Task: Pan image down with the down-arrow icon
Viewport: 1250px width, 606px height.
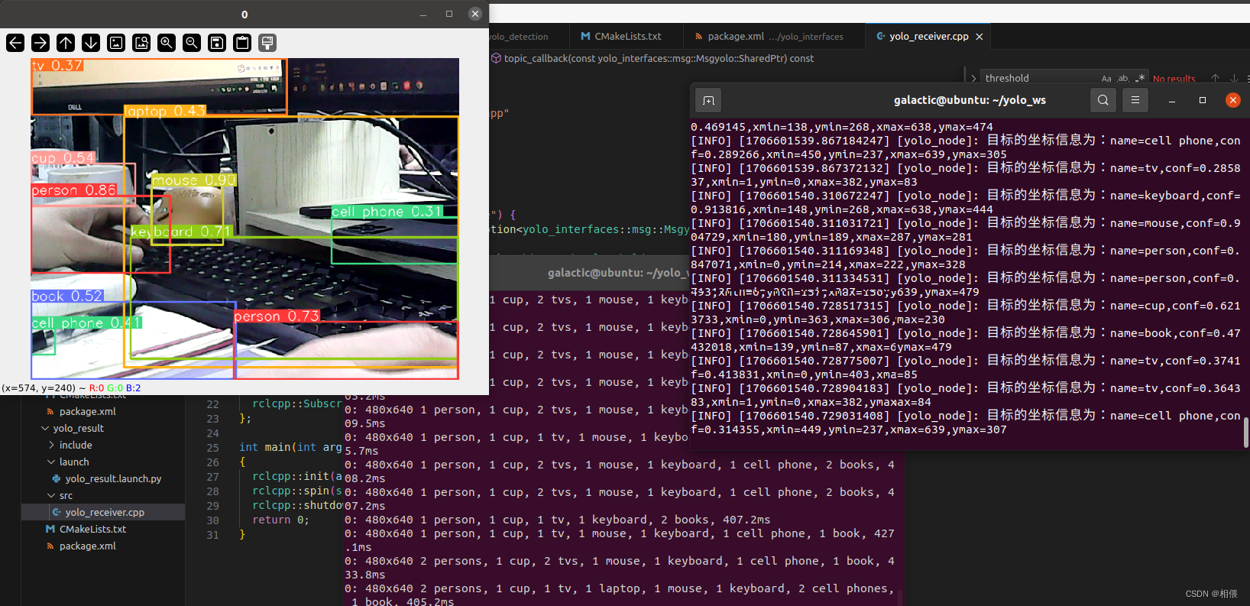Action: click(91, 43)
